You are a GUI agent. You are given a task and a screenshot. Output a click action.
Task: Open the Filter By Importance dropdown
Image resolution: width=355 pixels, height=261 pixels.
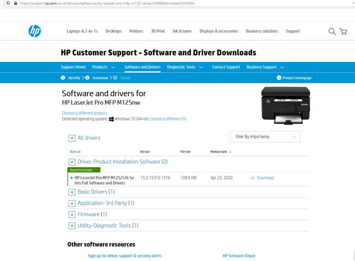tap(265, 137)
